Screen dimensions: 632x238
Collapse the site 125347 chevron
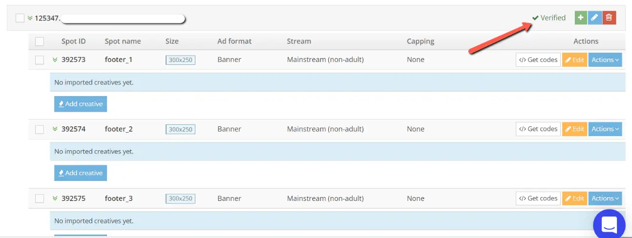coord(30,18)
